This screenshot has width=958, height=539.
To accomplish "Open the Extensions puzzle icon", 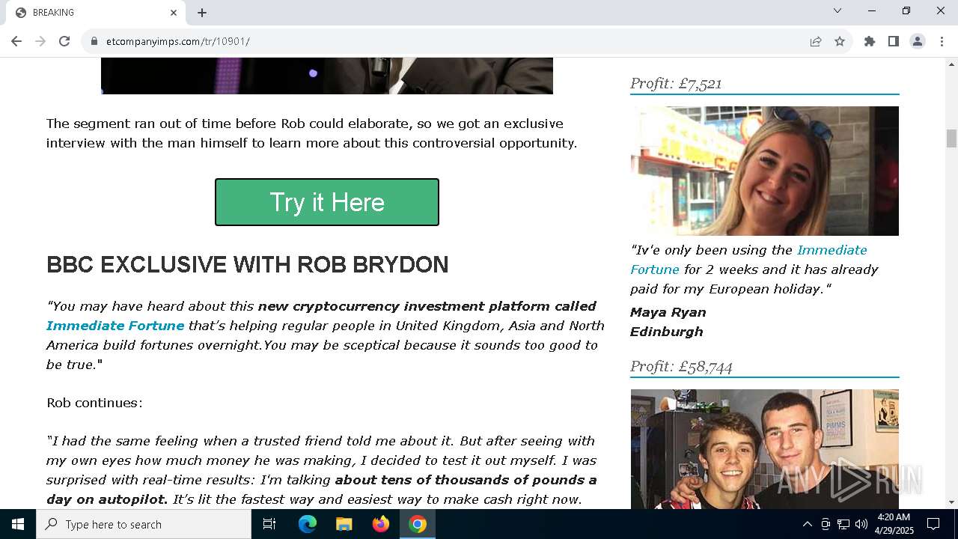I will pos(870,41).
